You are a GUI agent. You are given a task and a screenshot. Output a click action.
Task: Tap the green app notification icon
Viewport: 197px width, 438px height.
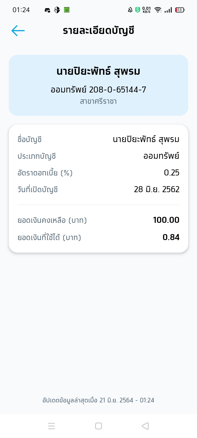pyautogui.click(x=66, y=10)
